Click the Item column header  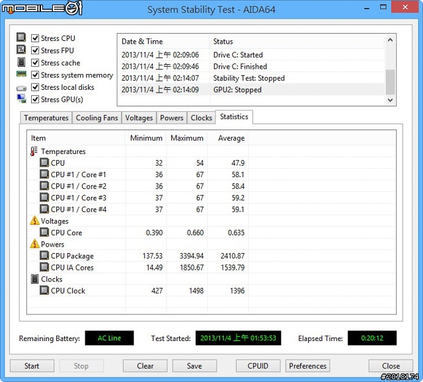77,138
